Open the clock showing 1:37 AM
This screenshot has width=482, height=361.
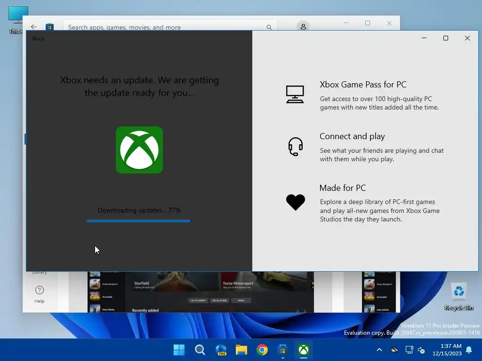point(447,350)
